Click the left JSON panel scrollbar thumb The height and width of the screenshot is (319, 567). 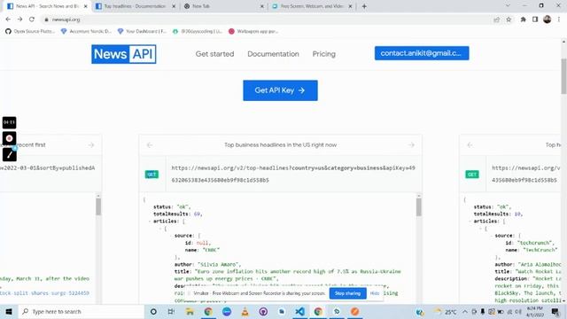pyautogui.click(x=98, y=206)
